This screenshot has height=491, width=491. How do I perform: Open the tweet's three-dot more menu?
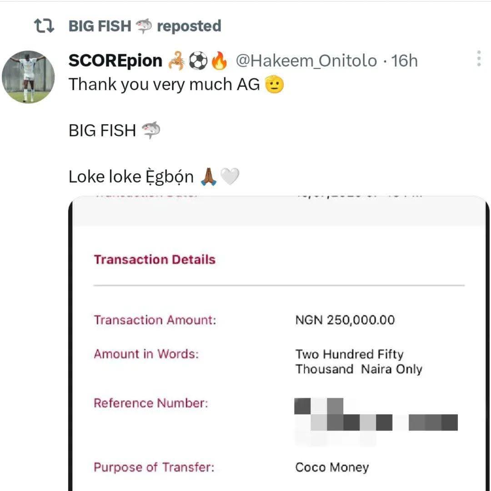[479, 59]
